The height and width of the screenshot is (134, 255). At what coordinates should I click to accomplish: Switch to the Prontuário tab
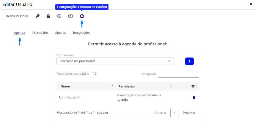coord(40,33)
